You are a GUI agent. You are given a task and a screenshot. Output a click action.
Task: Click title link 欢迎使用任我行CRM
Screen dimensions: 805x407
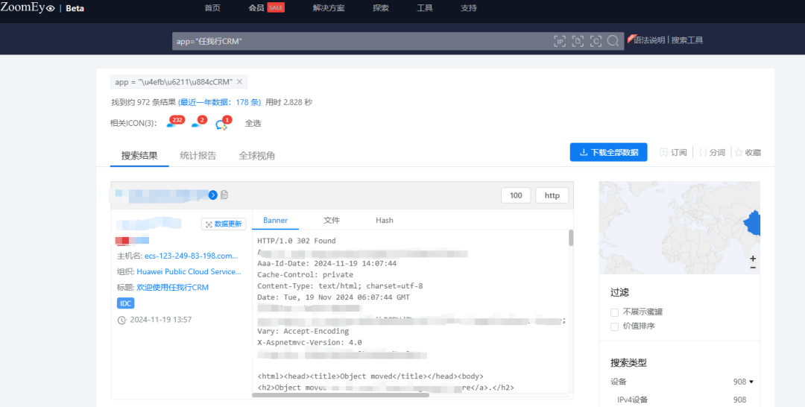point(172,288)
